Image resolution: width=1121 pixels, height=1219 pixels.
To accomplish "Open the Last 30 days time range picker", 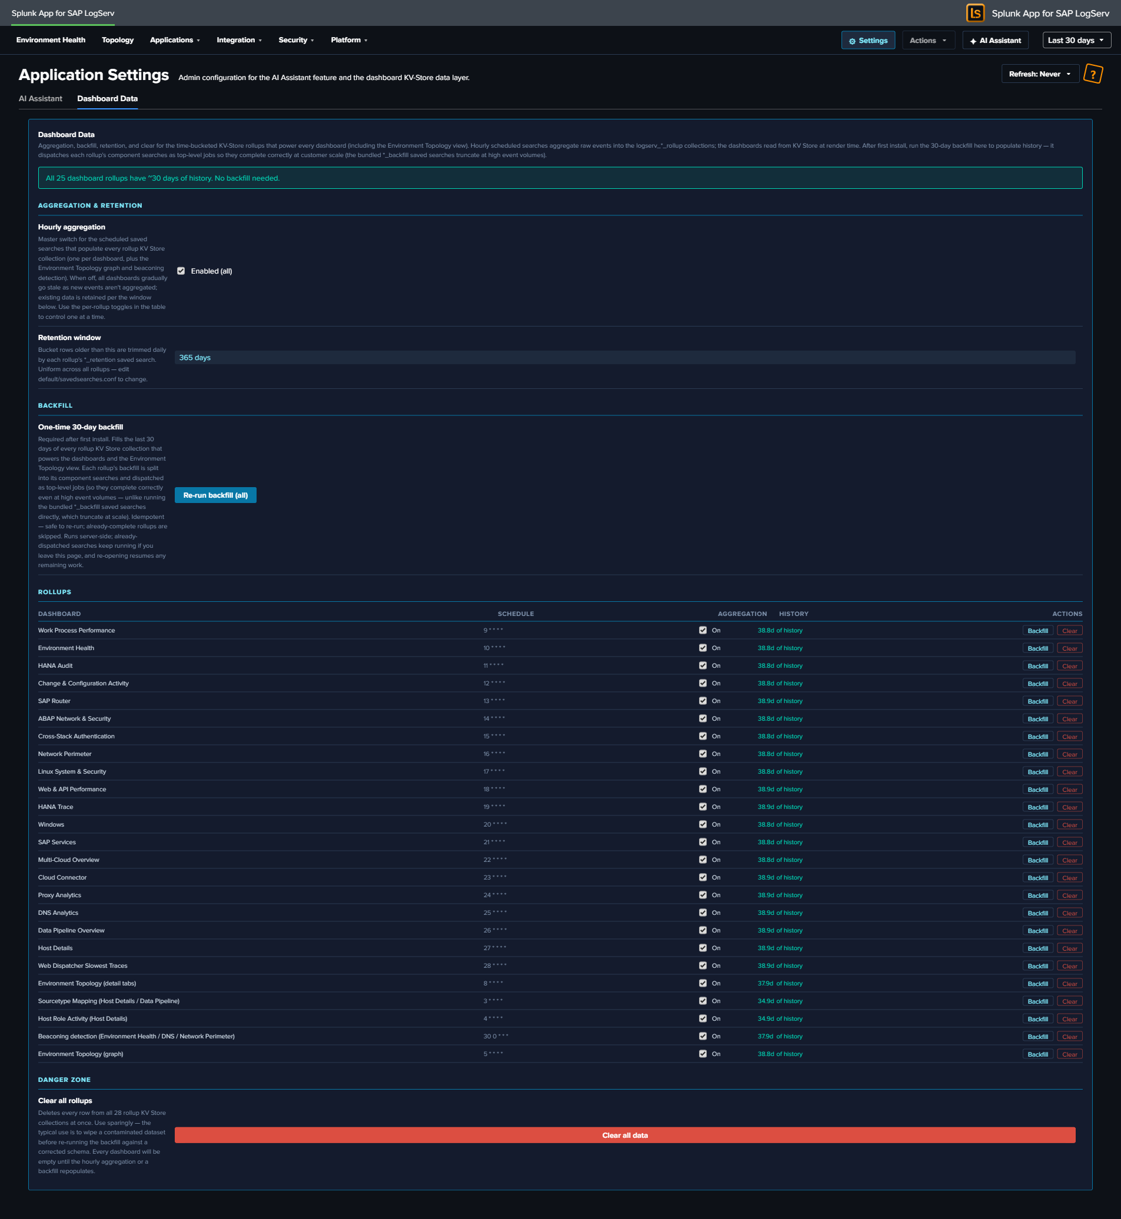I will coord(1076,40).
